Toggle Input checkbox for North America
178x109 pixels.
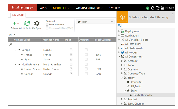pyautogui.click(x=71, y=64)
